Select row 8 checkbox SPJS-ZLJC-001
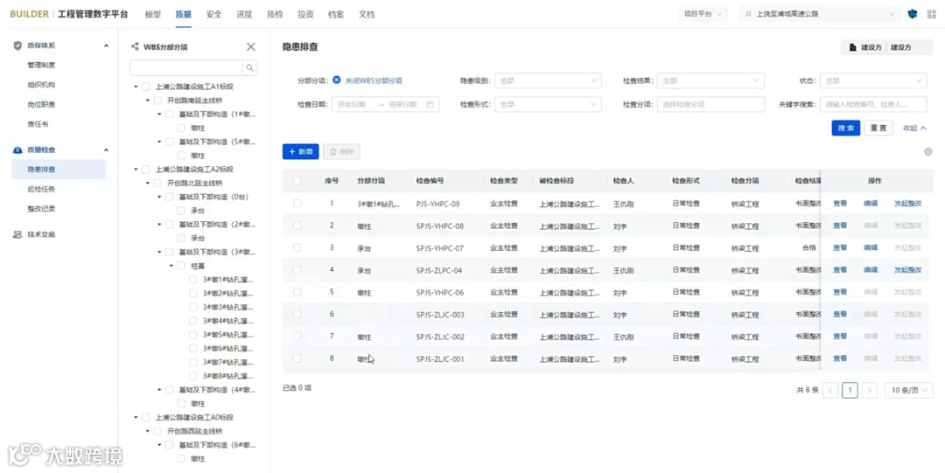 297,358
